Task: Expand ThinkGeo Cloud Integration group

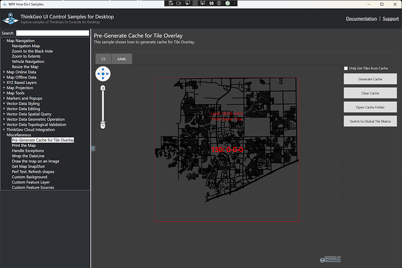Action: (4, 130)
